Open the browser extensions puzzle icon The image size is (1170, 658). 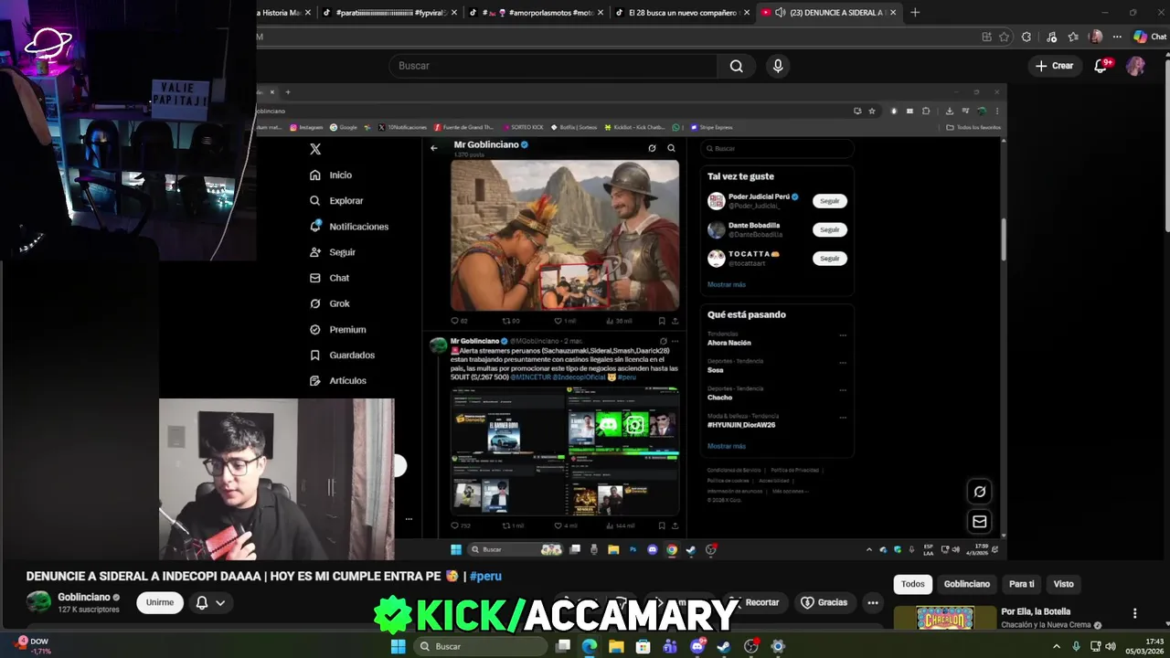pos(1026,37)
